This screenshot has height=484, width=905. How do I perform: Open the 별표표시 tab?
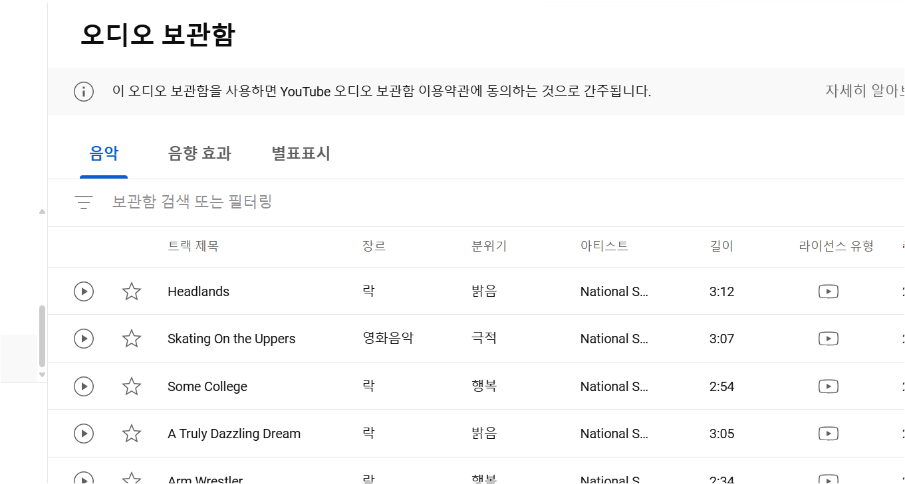coord(300,153)
